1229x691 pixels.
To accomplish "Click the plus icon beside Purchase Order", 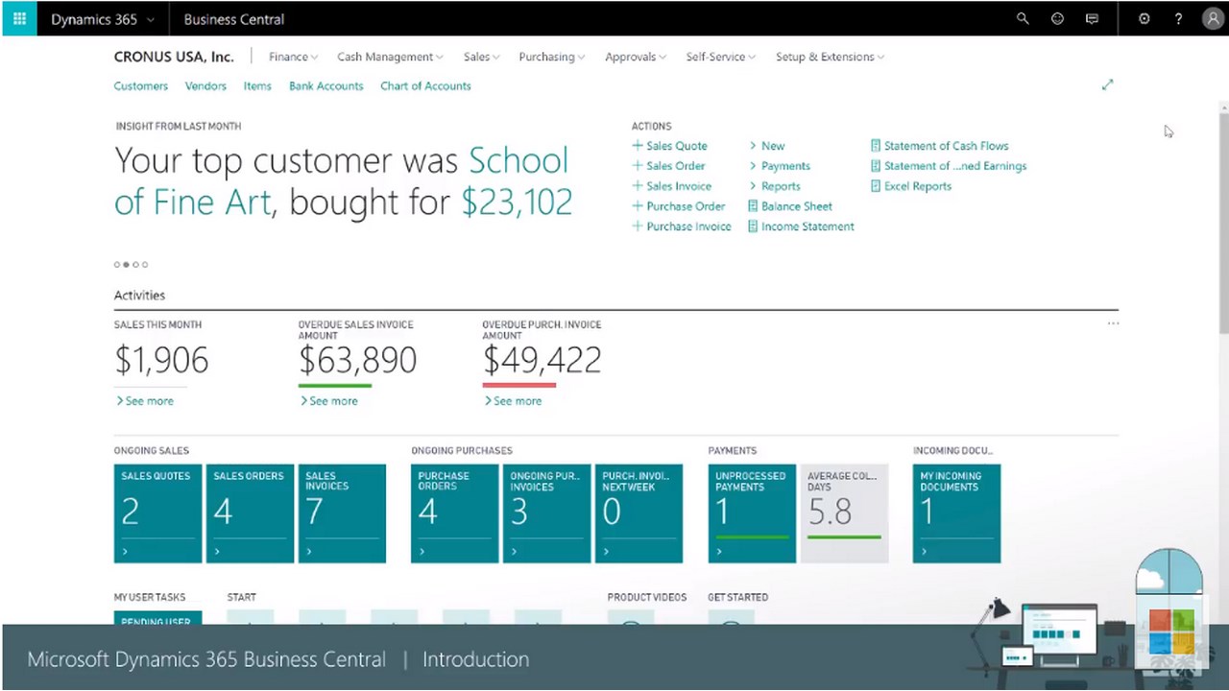I will click(637, 206).
